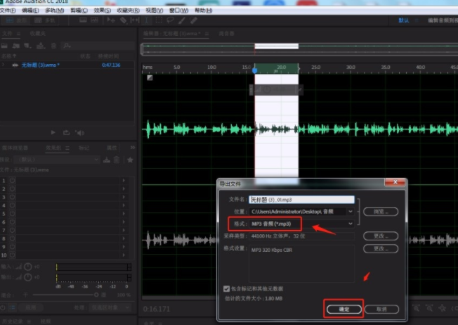Screen dimensions: 458x325
Task: Click 更改 button for format settings
Action: click(381, 248)
